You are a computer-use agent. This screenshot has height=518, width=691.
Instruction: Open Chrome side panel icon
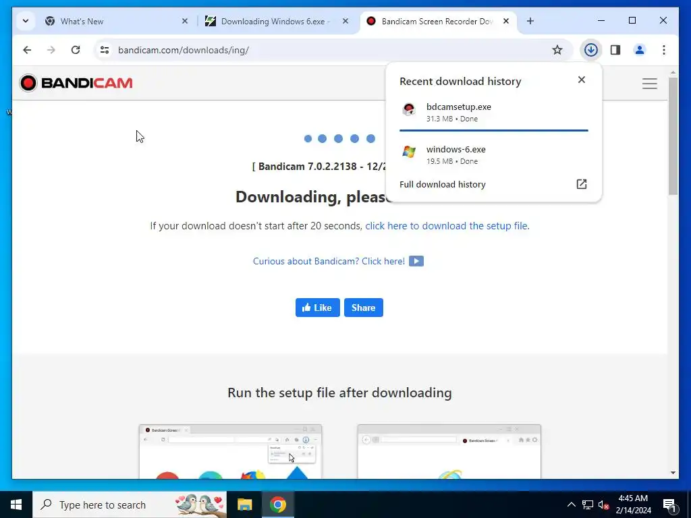coord(615,50)
